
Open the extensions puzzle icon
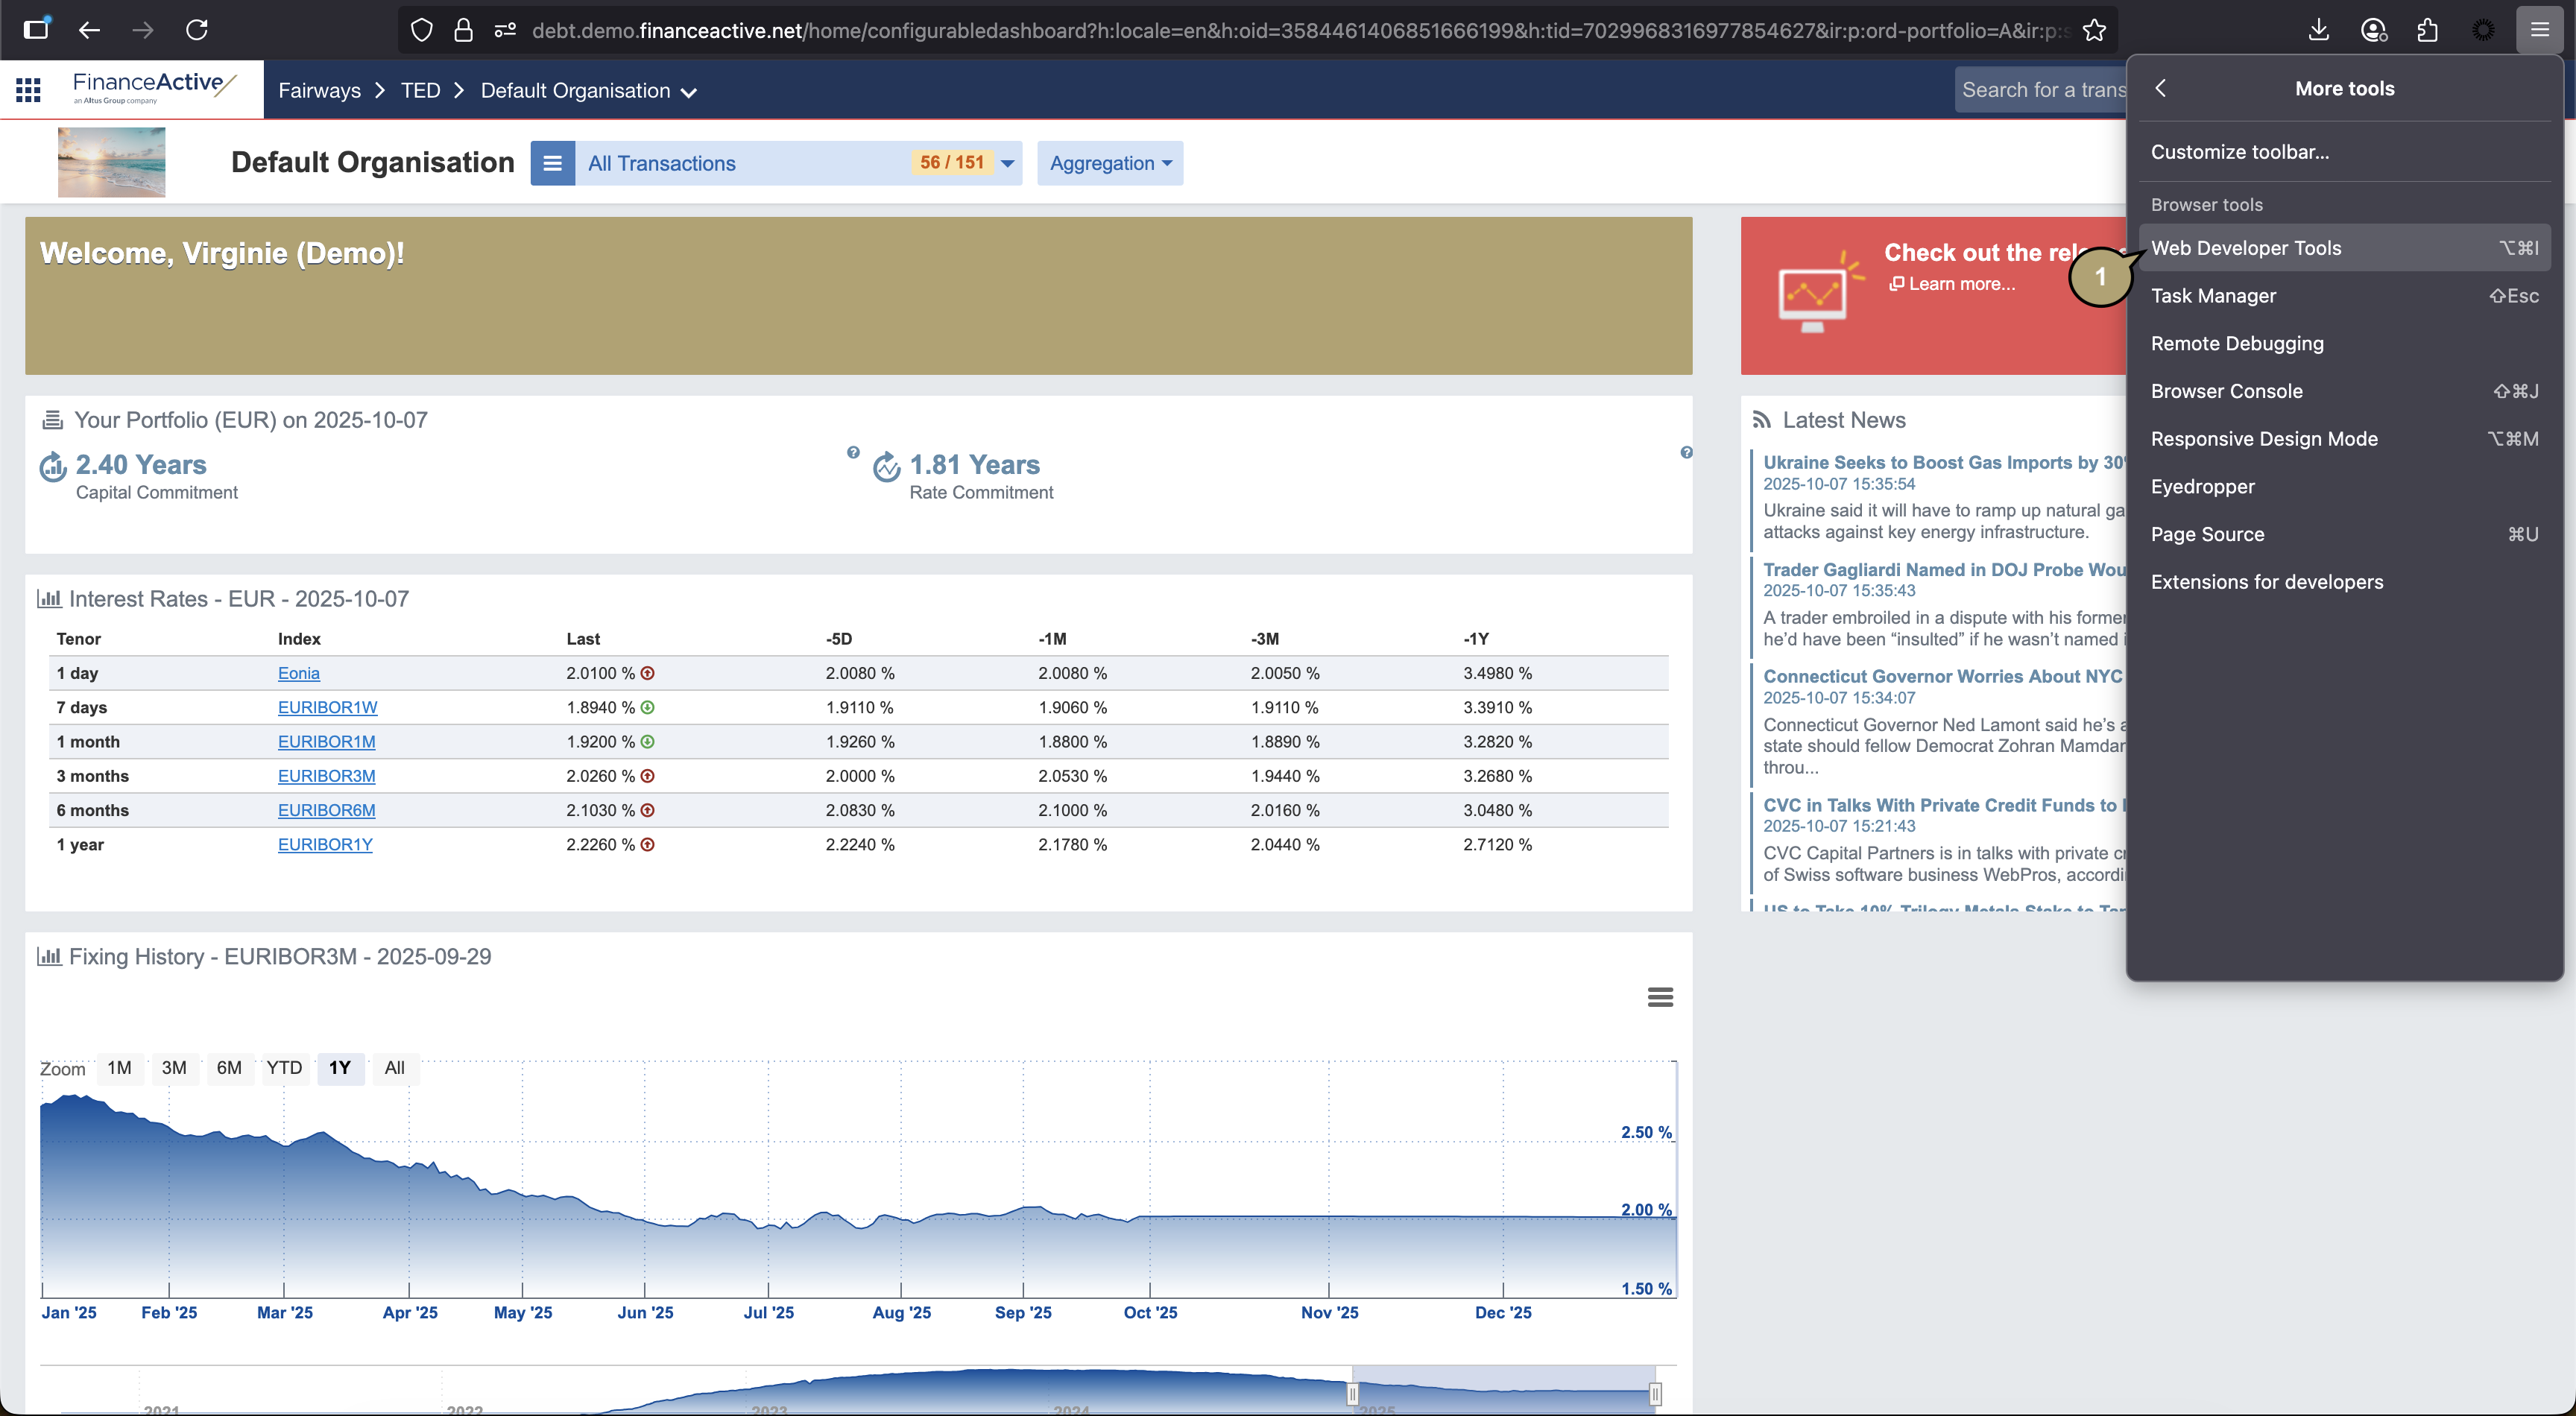pos(2427,30)
